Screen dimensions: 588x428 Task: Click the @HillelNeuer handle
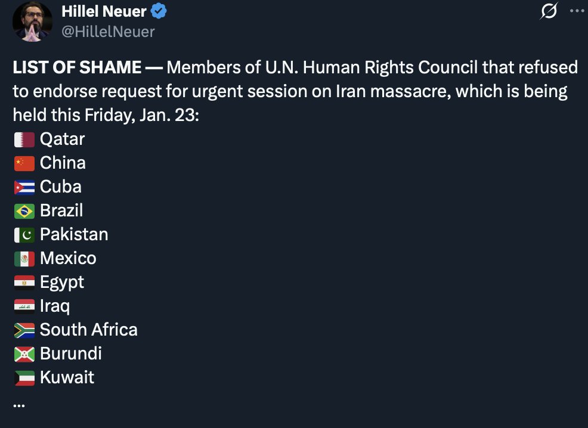pos(108,32)
